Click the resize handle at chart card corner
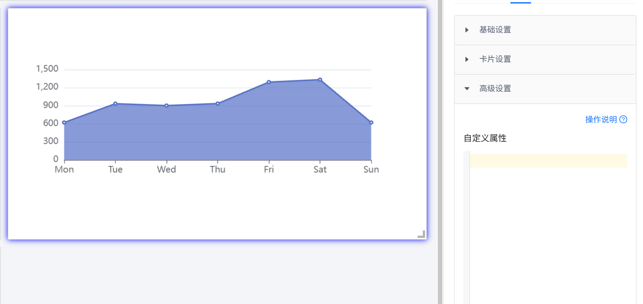Screen dimensions: 643x304 (421, 234)
